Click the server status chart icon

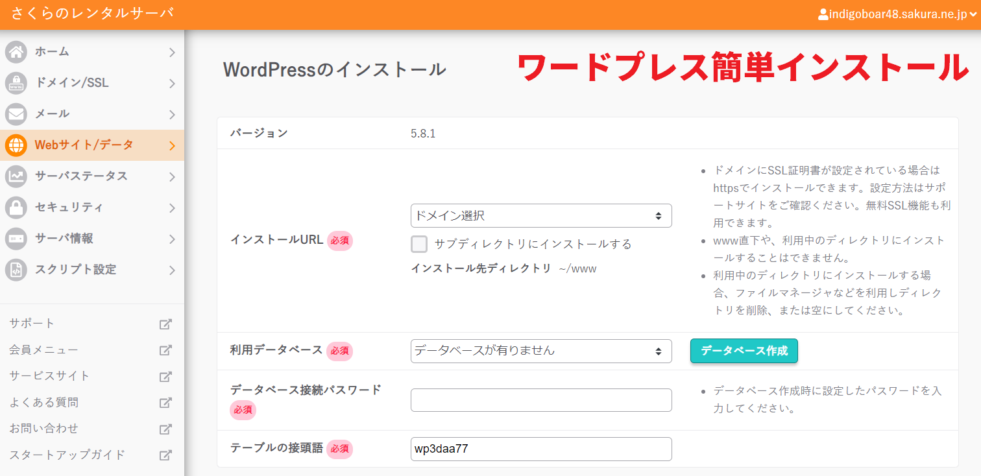click(x=16, y=176)
